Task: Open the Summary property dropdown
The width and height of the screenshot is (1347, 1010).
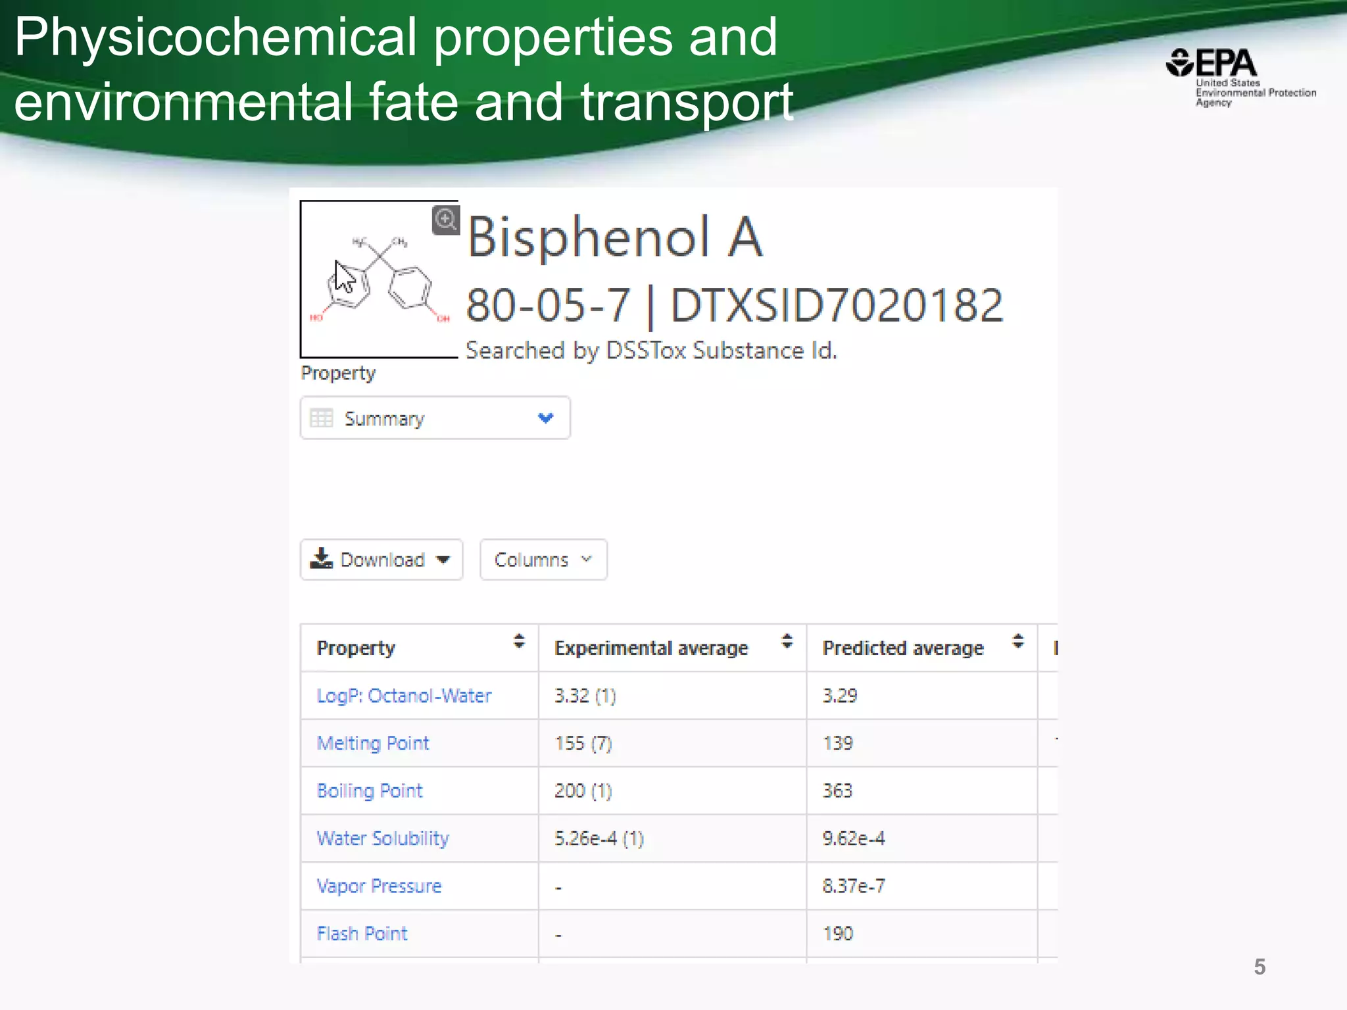Action: [x=435, y=418]
